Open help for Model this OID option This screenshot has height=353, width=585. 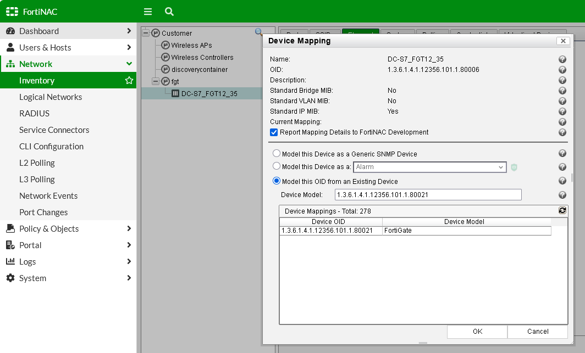562,181
